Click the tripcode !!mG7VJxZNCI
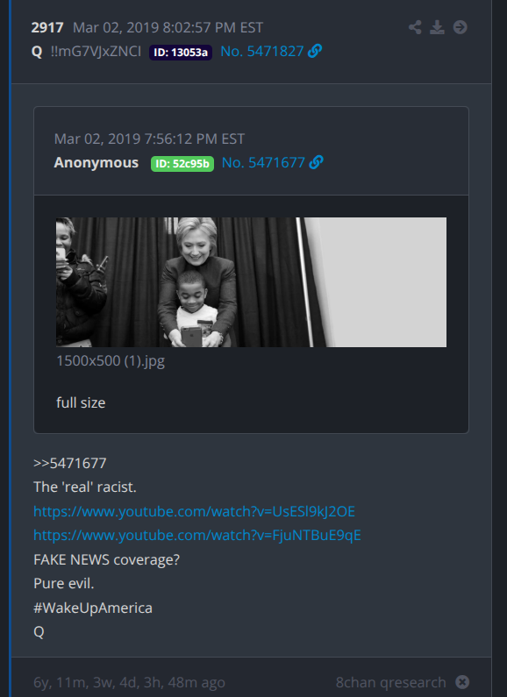Viewport: 507px width, 697px height. [96, 52]
